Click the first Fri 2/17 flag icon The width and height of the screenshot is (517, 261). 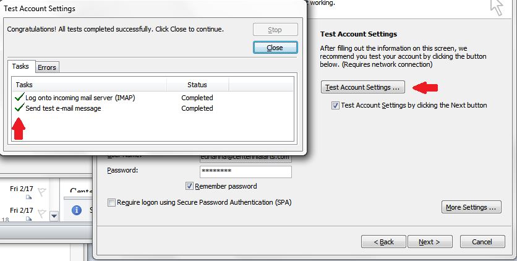click(41, 192)
